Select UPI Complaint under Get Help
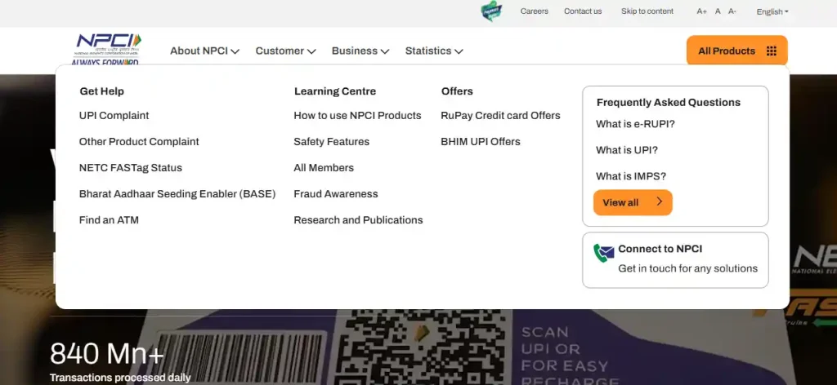 [x=114, y=116]
